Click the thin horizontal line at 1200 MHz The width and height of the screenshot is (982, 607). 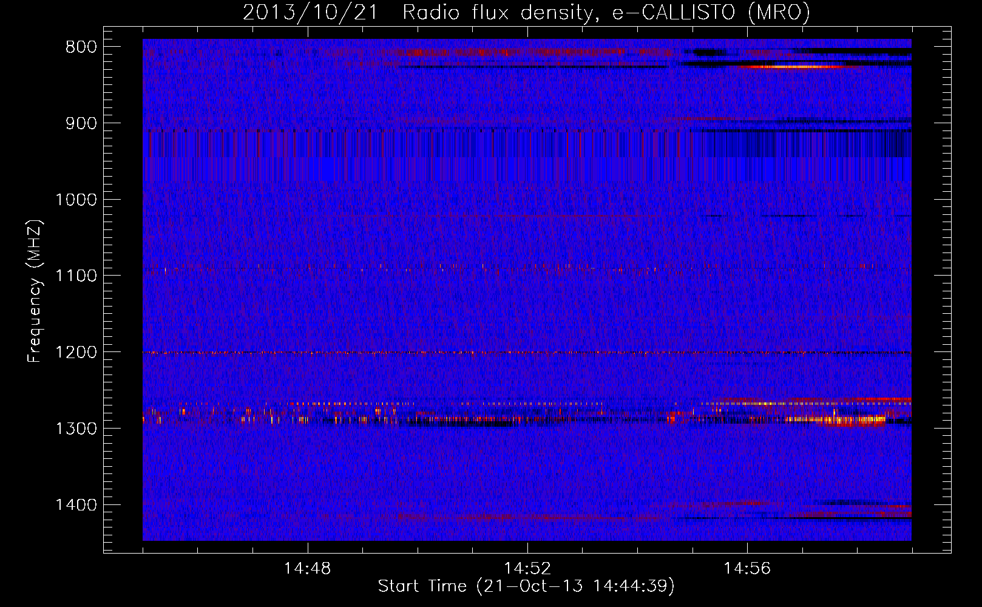pyautogui.click(x=527, y=353)
